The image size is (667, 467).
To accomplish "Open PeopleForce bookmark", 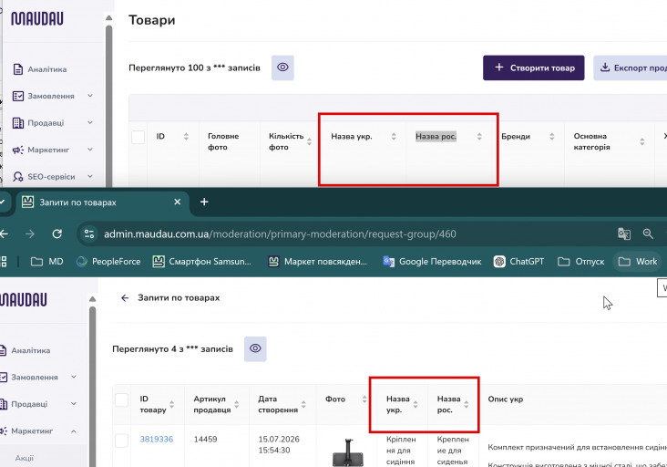I will (108, 262).
